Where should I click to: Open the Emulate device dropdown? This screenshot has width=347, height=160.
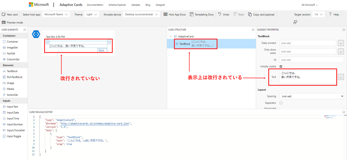[x=141, y=14]
